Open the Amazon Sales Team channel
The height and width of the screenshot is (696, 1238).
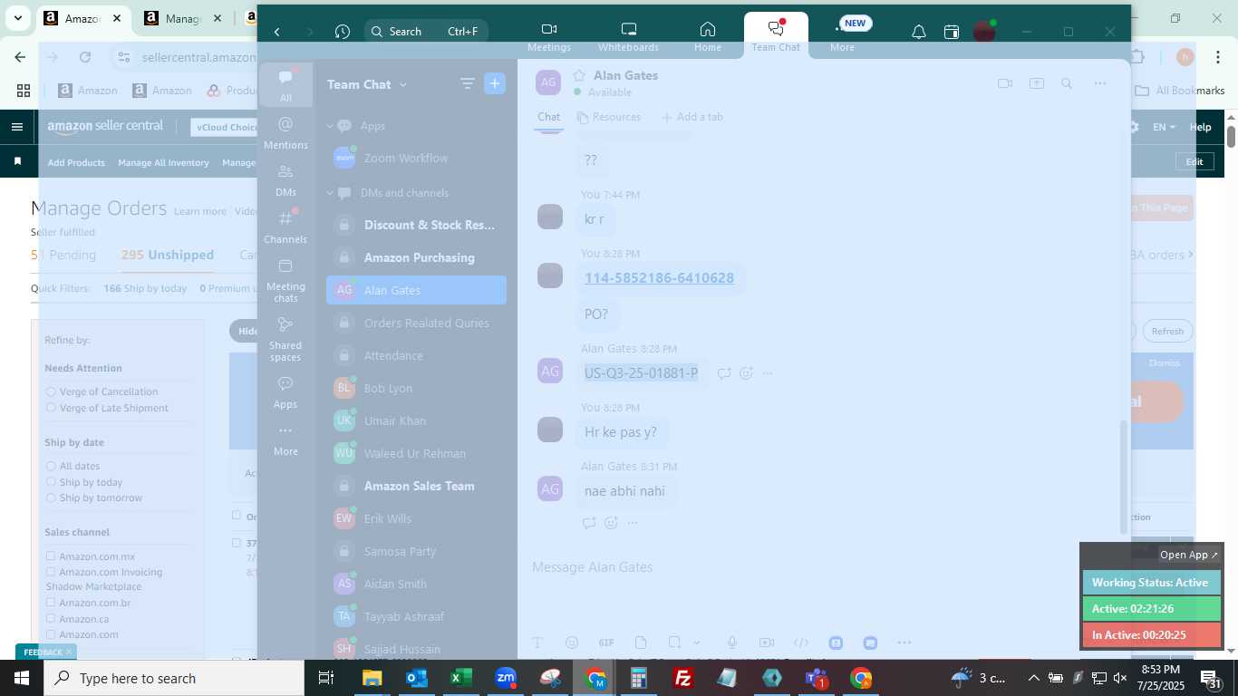click(416, 486)
